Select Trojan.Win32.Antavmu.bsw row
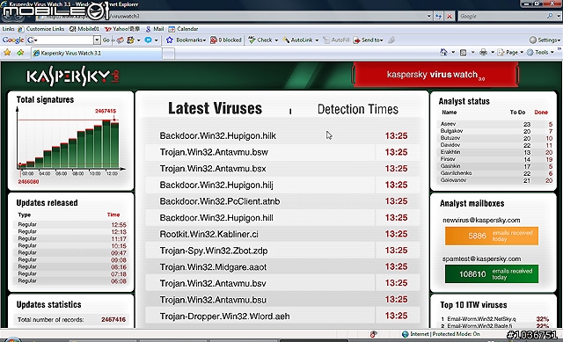The image size is (563, 342). pyautogui.click(x=282, y=152)
